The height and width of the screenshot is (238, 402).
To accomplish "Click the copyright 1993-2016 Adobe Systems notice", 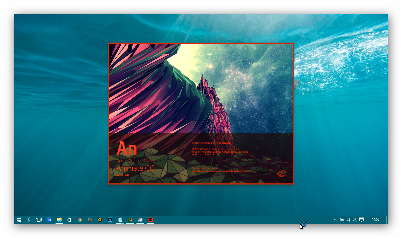I will [x=220, y=152].
